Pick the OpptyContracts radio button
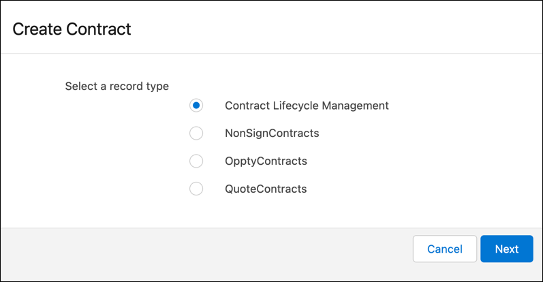 click(196, 161)
